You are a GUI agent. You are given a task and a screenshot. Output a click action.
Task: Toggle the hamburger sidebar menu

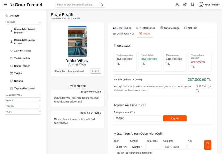pos(6,5)
